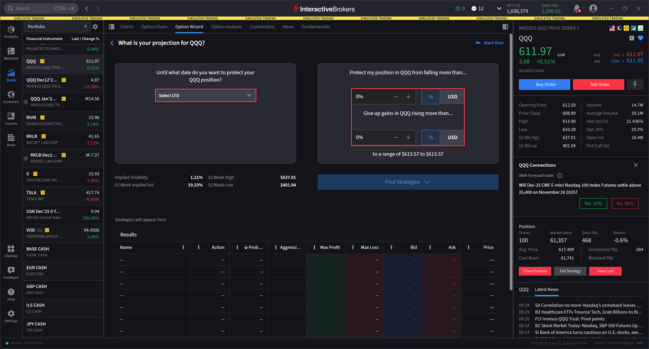Switch to the Option Chain tab

pyautogui.click(x=154, y=26)
